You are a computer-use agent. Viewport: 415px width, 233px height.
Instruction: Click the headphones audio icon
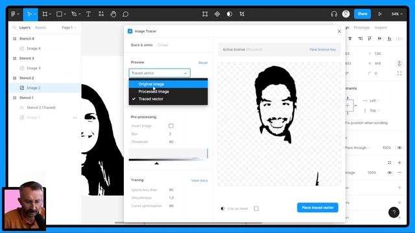tap(334, 14)
